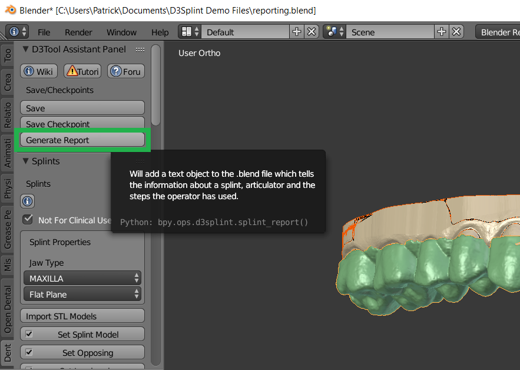520x370 pixels.
Task: Click the Save button
Action: point(82,108)
